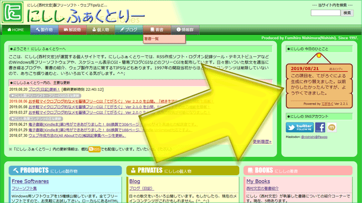Focus the site search input field
The width and height of the screenshot is (362, 203).
(326, 13)
